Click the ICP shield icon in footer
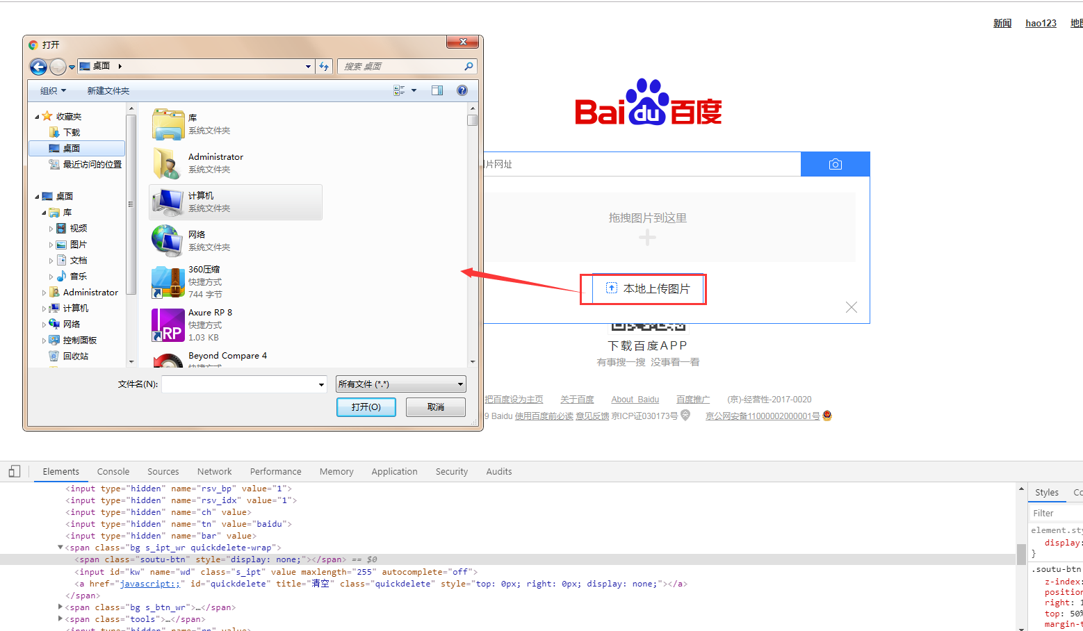1083x631 pixels. (685, 416)
